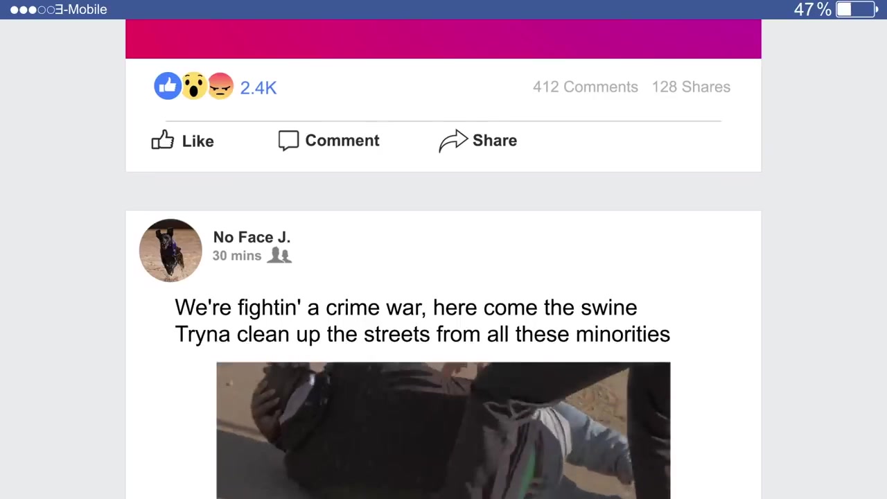Screen dimensions: 887x499
Task: Tap the battery icon in status bar
Action: coord(856,9)
